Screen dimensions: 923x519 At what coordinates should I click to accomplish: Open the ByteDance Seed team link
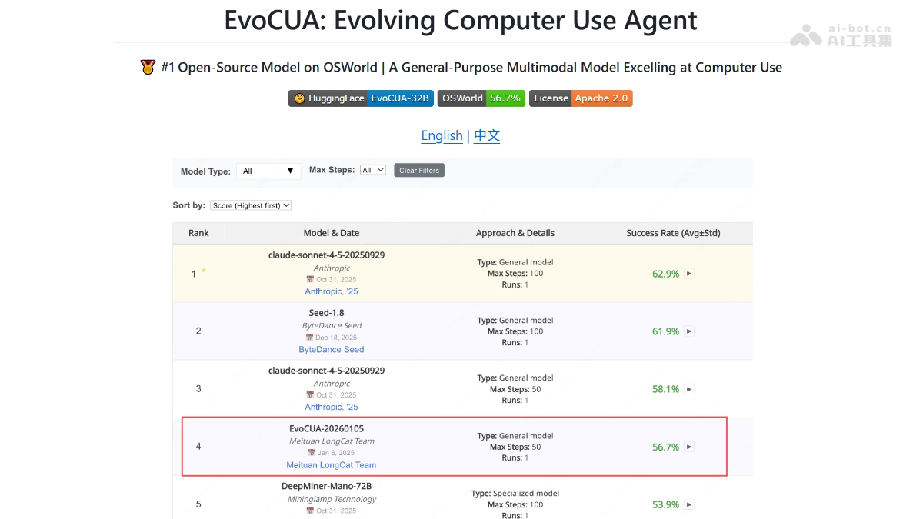click(x=332, y=349)
